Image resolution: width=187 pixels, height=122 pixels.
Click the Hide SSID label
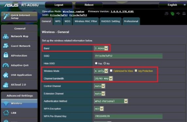point(49,63)
